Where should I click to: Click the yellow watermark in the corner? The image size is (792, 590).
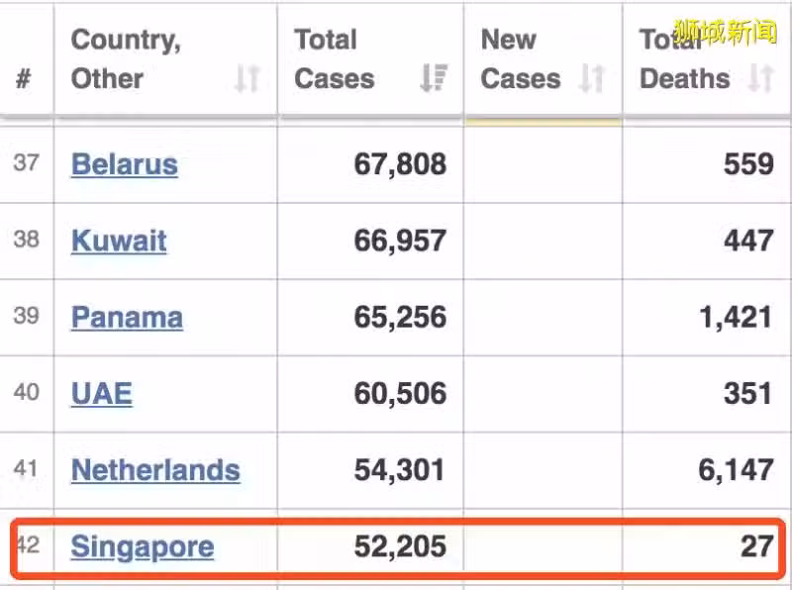pos(725,32)
